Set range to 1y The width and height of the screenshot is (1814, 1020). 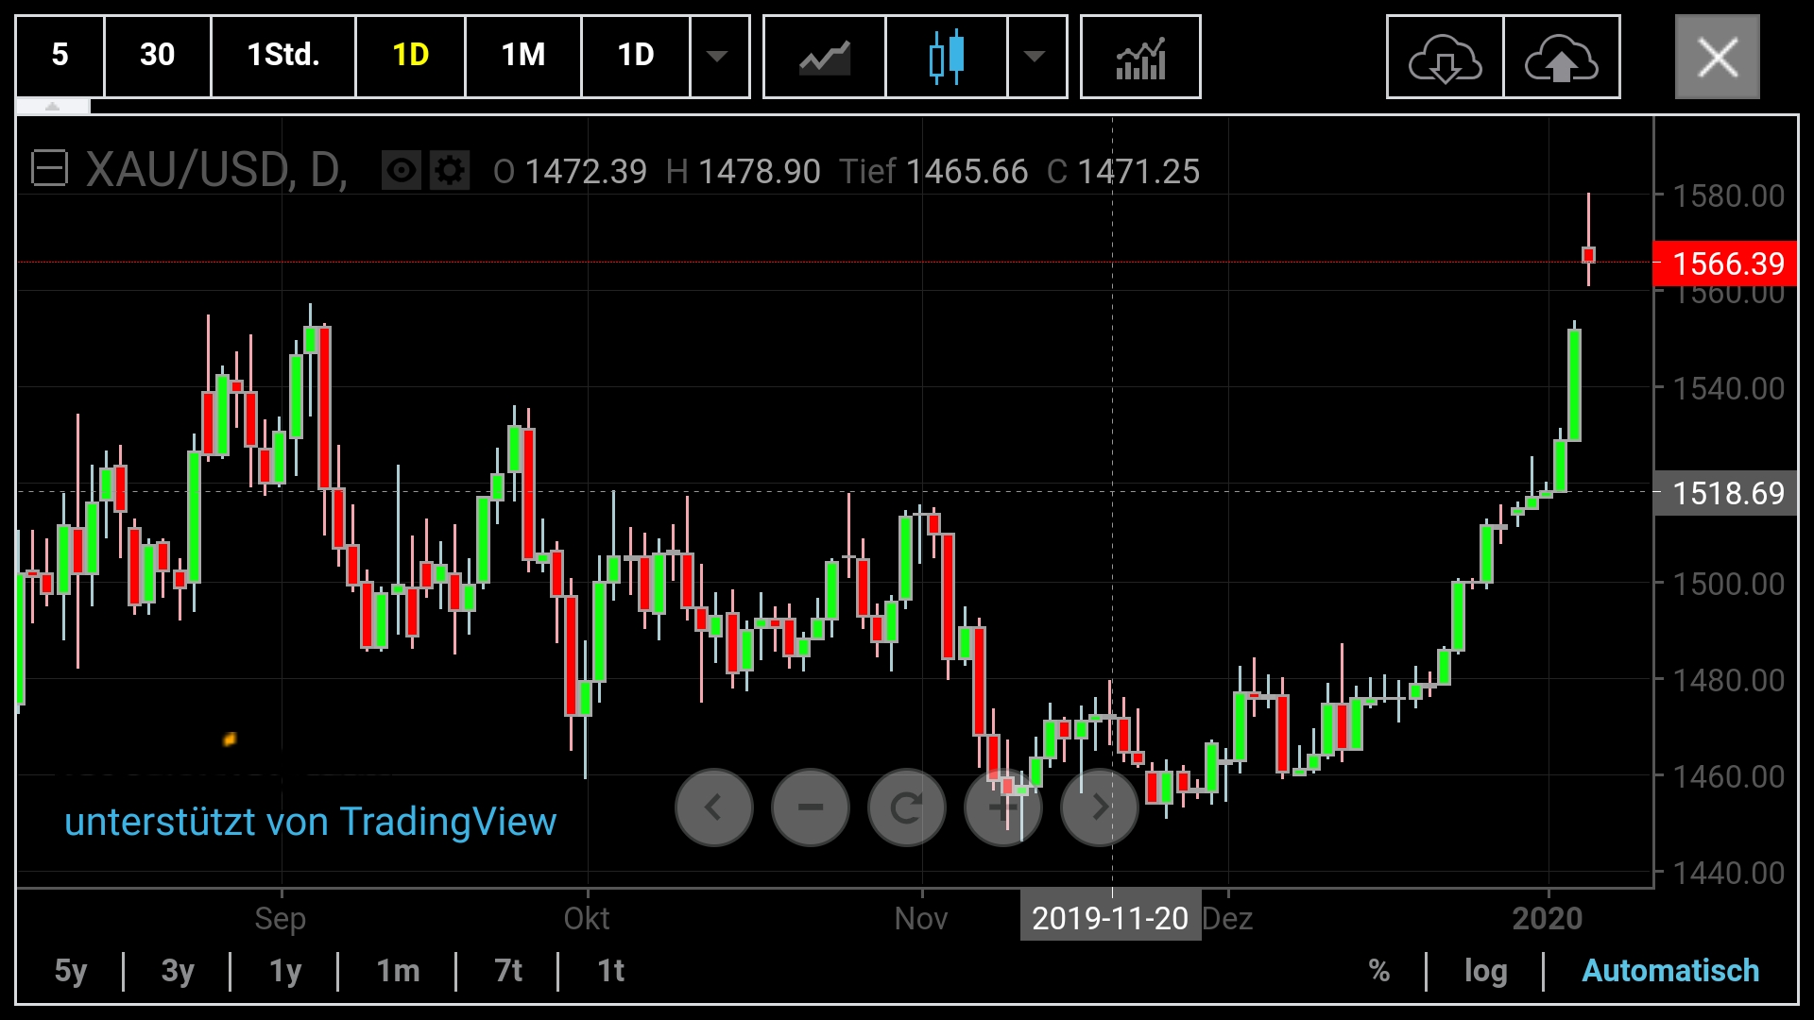(x=284, y=971)
